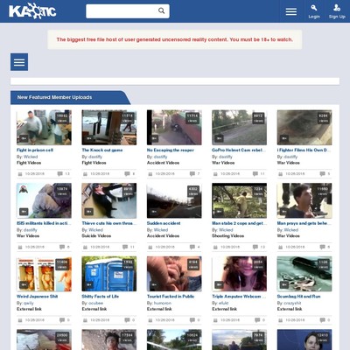Click comment icon on No Escaping the reaper

click(192, 173)
